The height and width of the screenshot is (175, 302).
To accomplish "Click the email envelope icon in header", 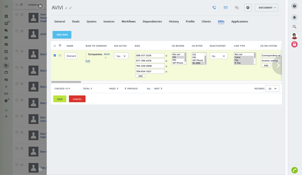I will 225,8.
